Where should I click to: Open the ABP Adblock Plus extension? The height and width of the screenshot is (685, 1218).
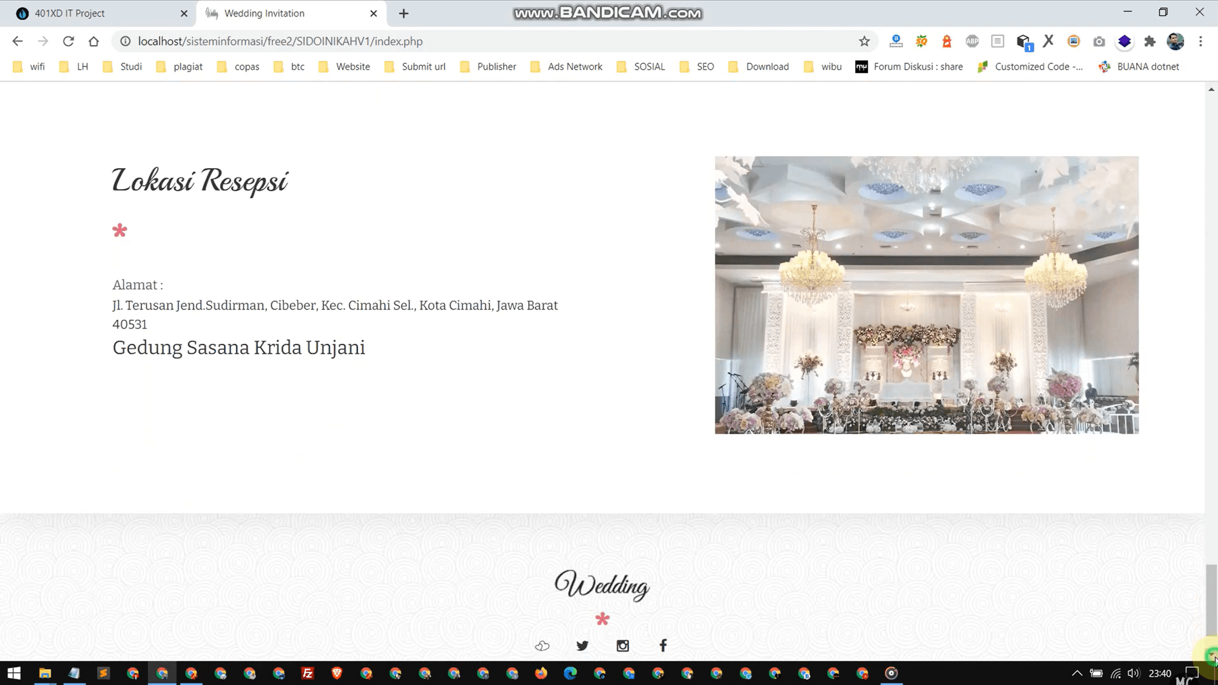pos(972,41)
